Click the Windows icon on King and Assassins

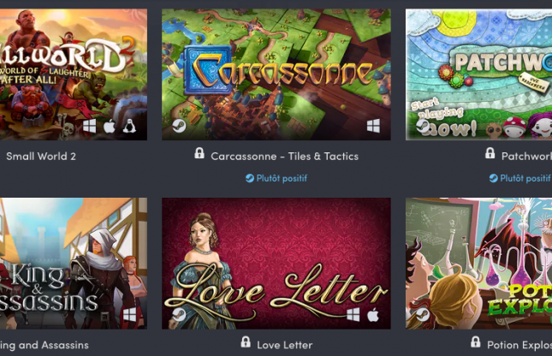(129, 314)
